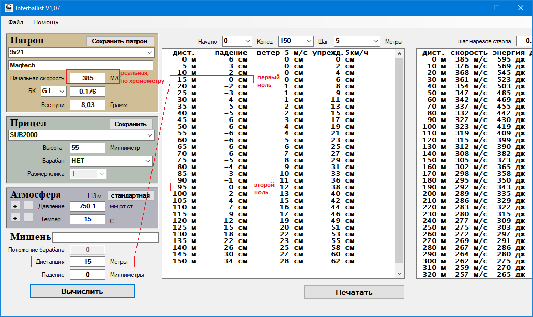Click the Вычислить button
This screenshot has width=533, height=317.
coord(82,291)
